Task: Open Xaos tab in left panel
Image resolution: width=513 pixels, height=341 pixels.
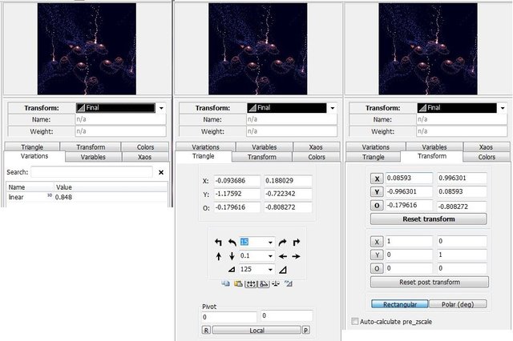Action: pos(144,157)
